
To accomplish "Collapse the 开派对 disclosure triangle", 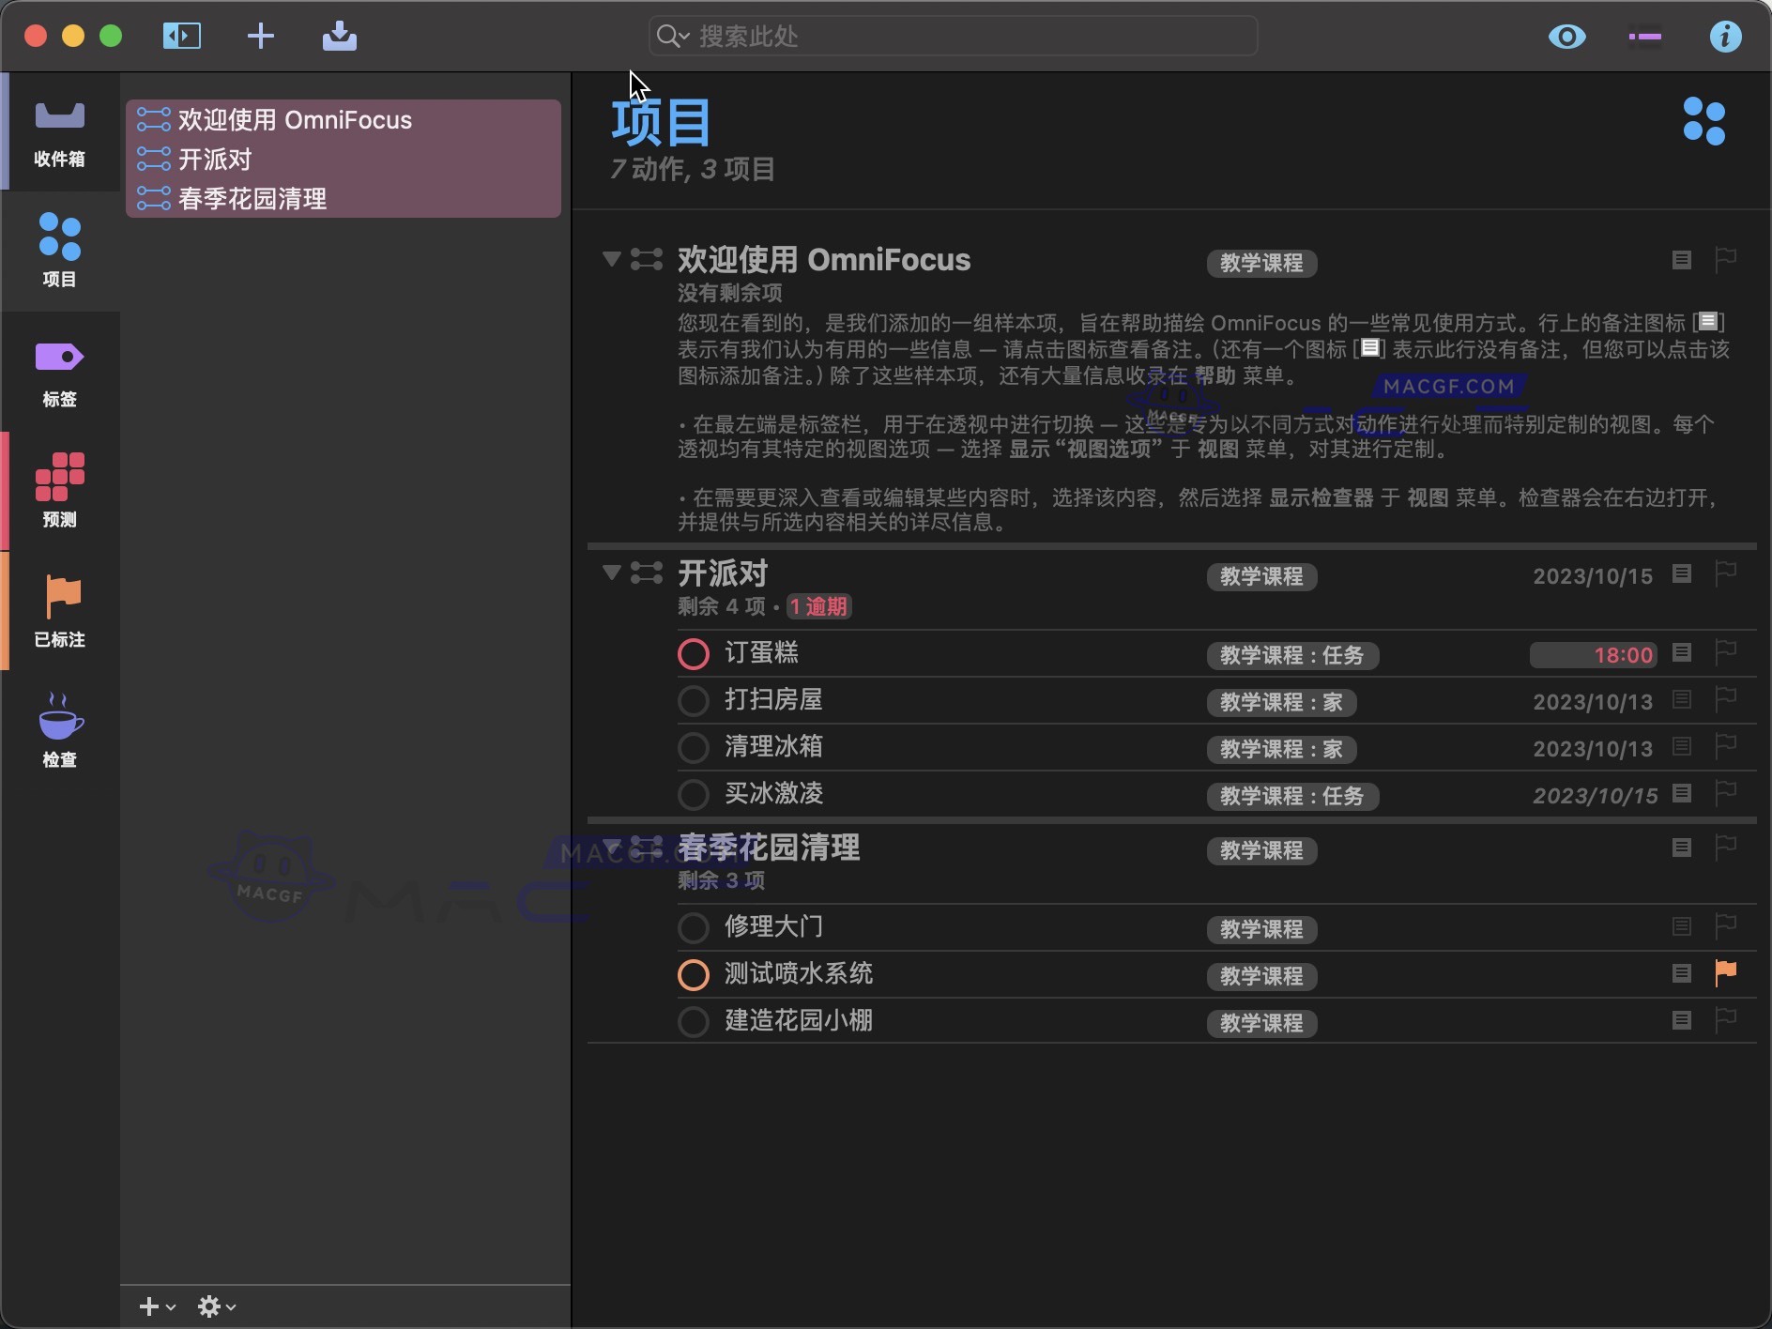I will tap(611, 573).
